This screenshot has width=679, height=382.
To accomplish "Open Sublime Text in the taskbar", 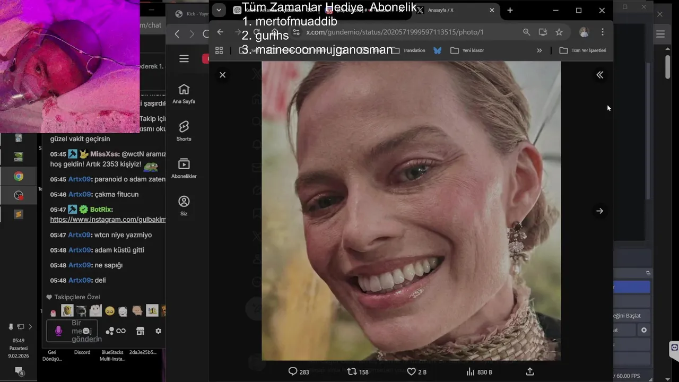I will point(19,214).
